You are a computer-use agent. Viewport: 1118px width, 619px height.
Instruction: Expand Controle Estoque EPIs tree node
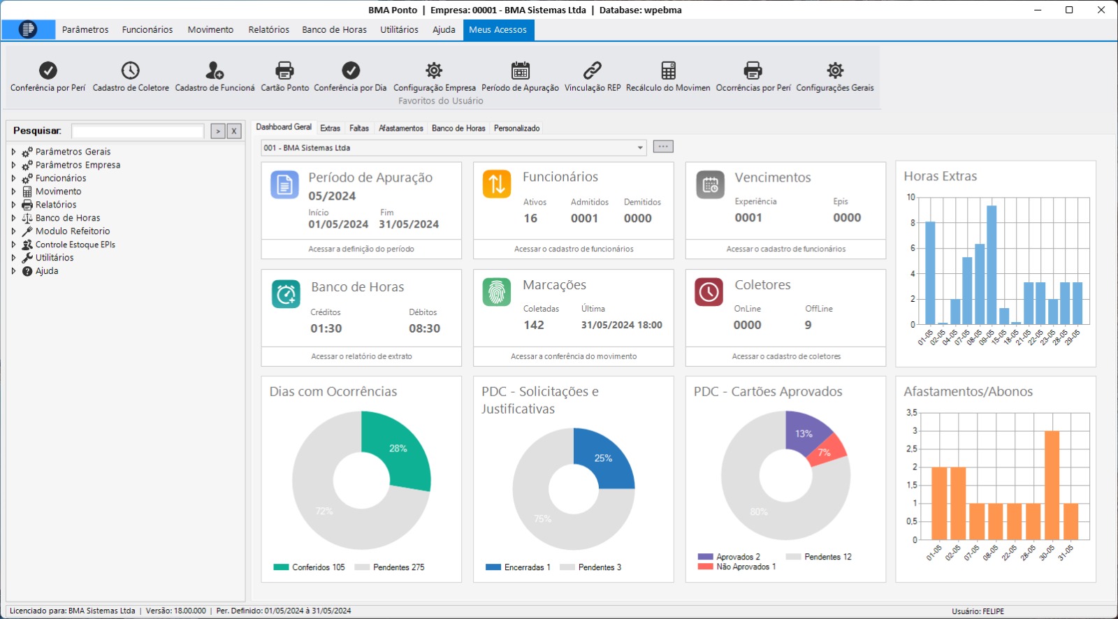click(x=13, y=245)
